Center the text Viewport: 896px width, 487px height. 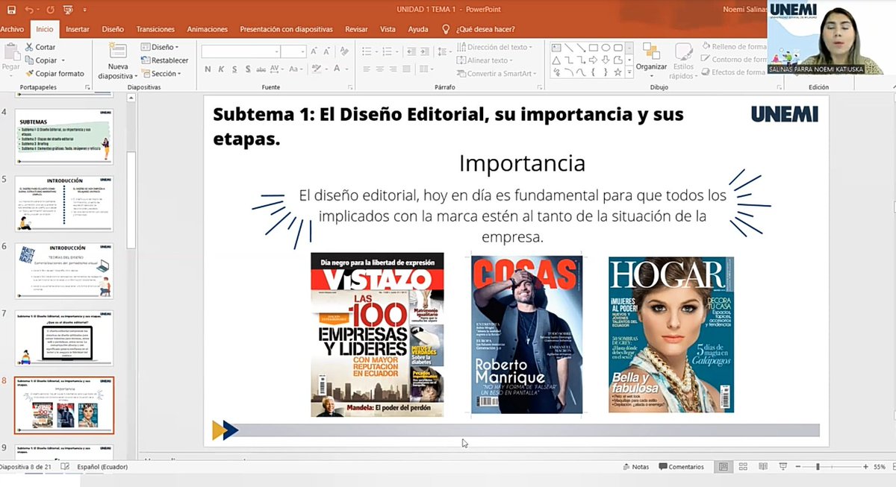click(380, 69)
